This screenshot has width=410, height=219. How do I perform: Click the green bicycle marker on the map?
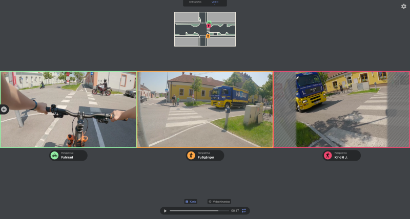click(209, 23)
